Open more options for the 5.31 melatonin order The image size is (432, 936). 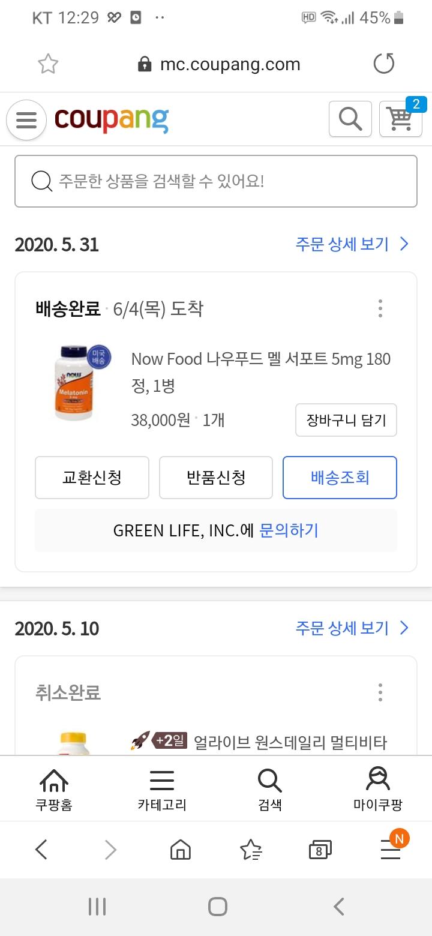point(380,308)
